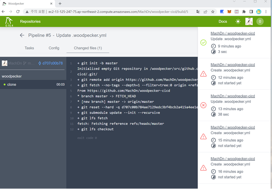Click the browser back arrow
This screenshot has width=272, height=189.
[3, 12]
